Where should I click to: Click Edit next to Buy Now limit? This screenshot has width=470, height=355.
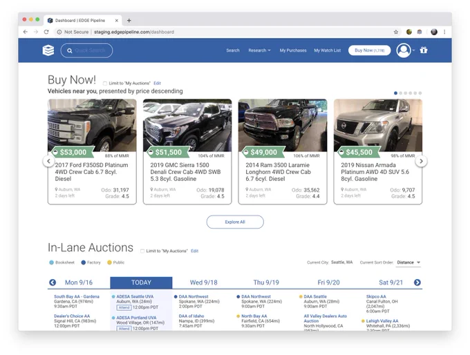[x=157, y=84]
